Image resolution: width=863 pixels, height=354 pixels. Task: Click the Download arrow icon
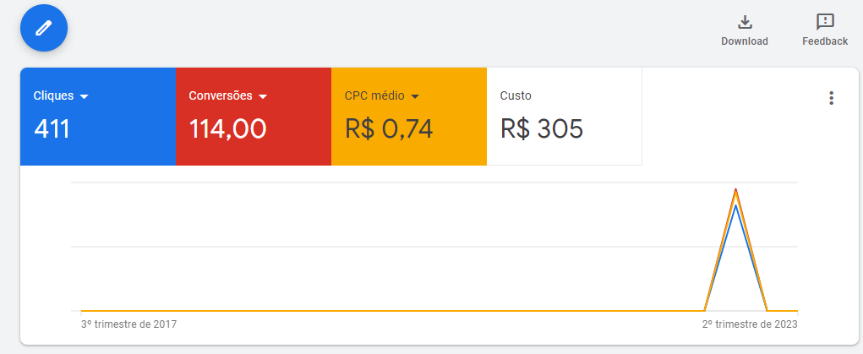745,22
